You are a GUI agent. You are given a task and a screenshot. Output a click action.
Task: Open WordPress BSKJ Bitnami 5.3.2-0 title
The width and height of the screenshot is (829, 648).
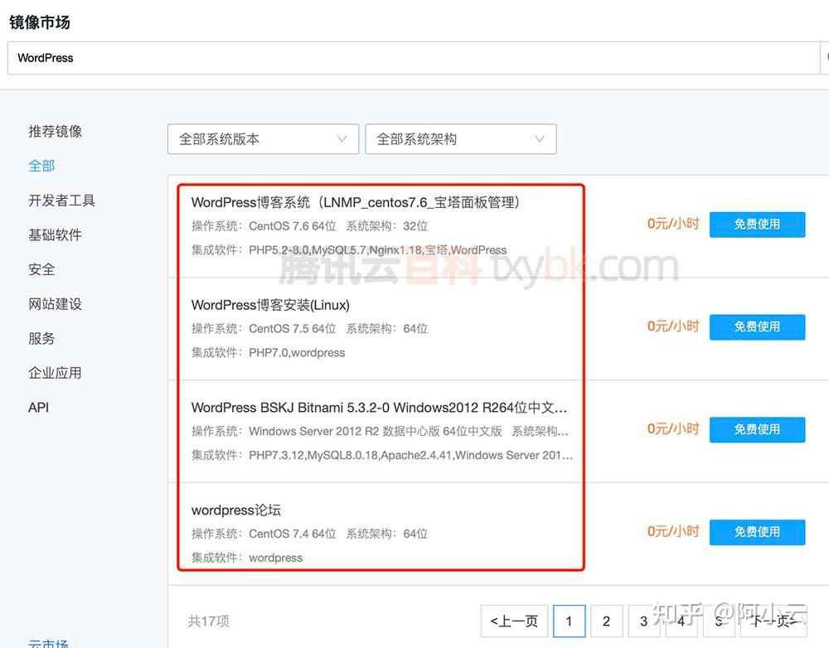pyautogui.click(x=379, y=408)
